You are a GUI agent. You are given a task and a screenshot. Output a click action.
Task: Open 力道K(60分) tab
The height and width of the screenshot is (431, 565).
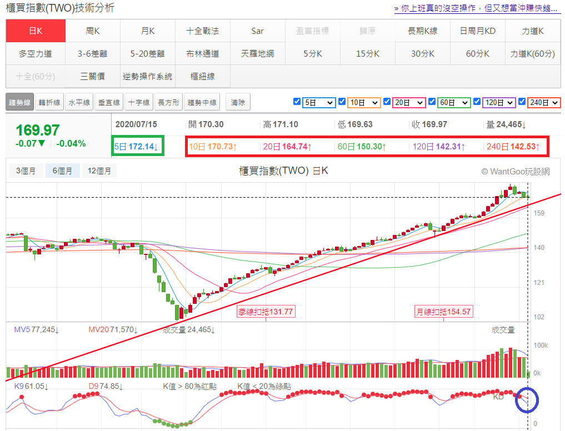[533, 54]
